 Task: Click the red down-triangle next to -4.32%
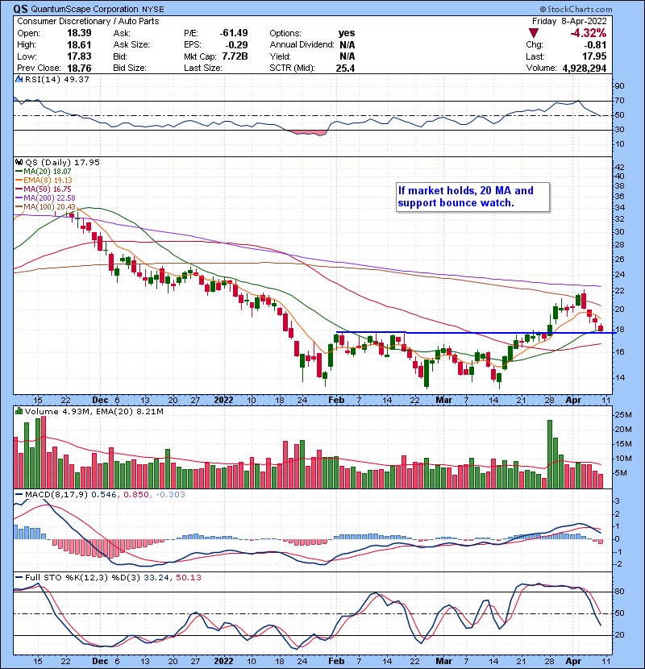(533, 33)
